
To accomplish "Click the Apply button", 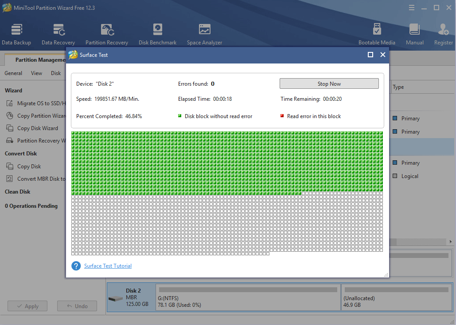I will tap(27, 306).
